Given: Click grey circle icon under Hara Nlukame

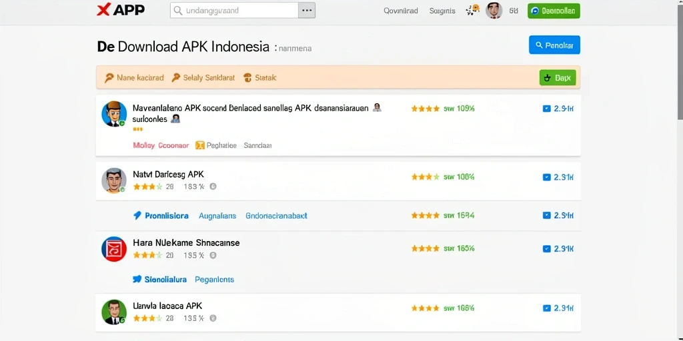Looking at the screenshot, I should (x=213, y=255).
